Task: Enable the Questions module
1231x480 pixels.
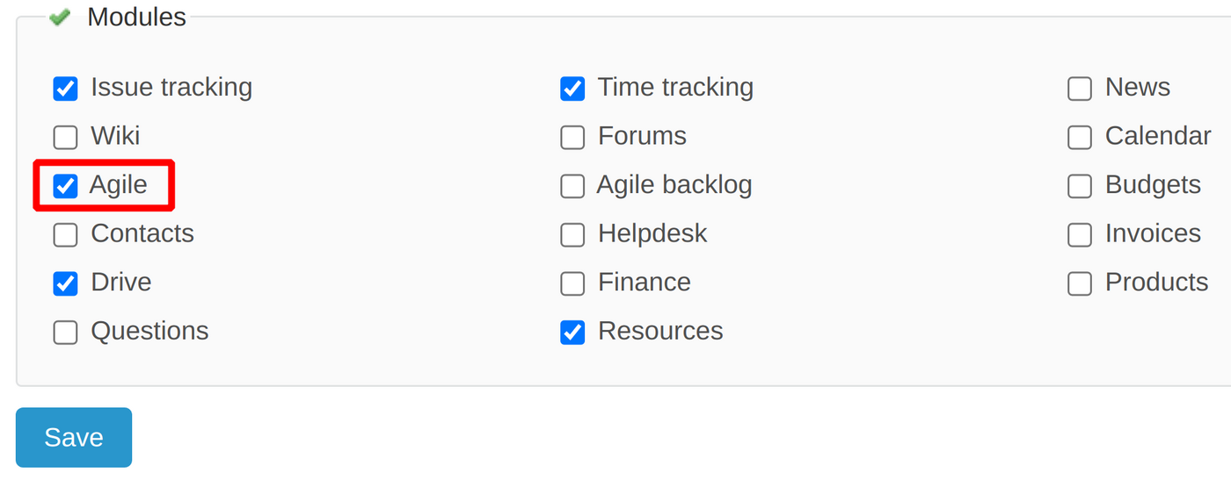Action: click(66, 333)
